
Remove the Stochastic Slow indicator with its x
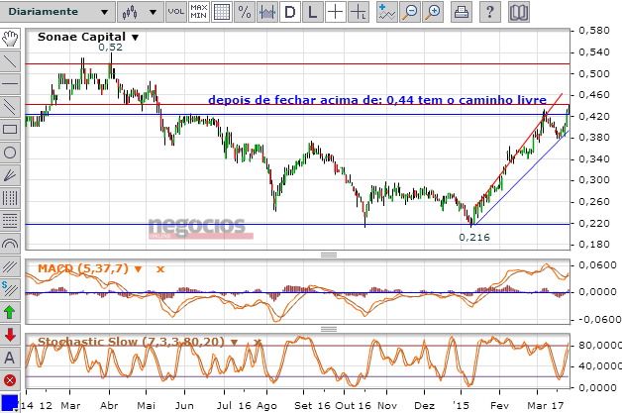pyautogui.click(x=258, y=342)
